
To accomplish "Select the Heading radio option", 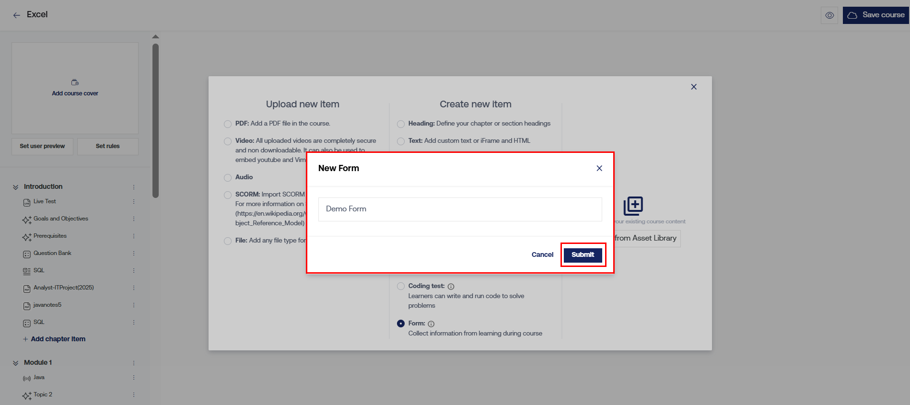I will pyautogui.click(x=401, y=124).
